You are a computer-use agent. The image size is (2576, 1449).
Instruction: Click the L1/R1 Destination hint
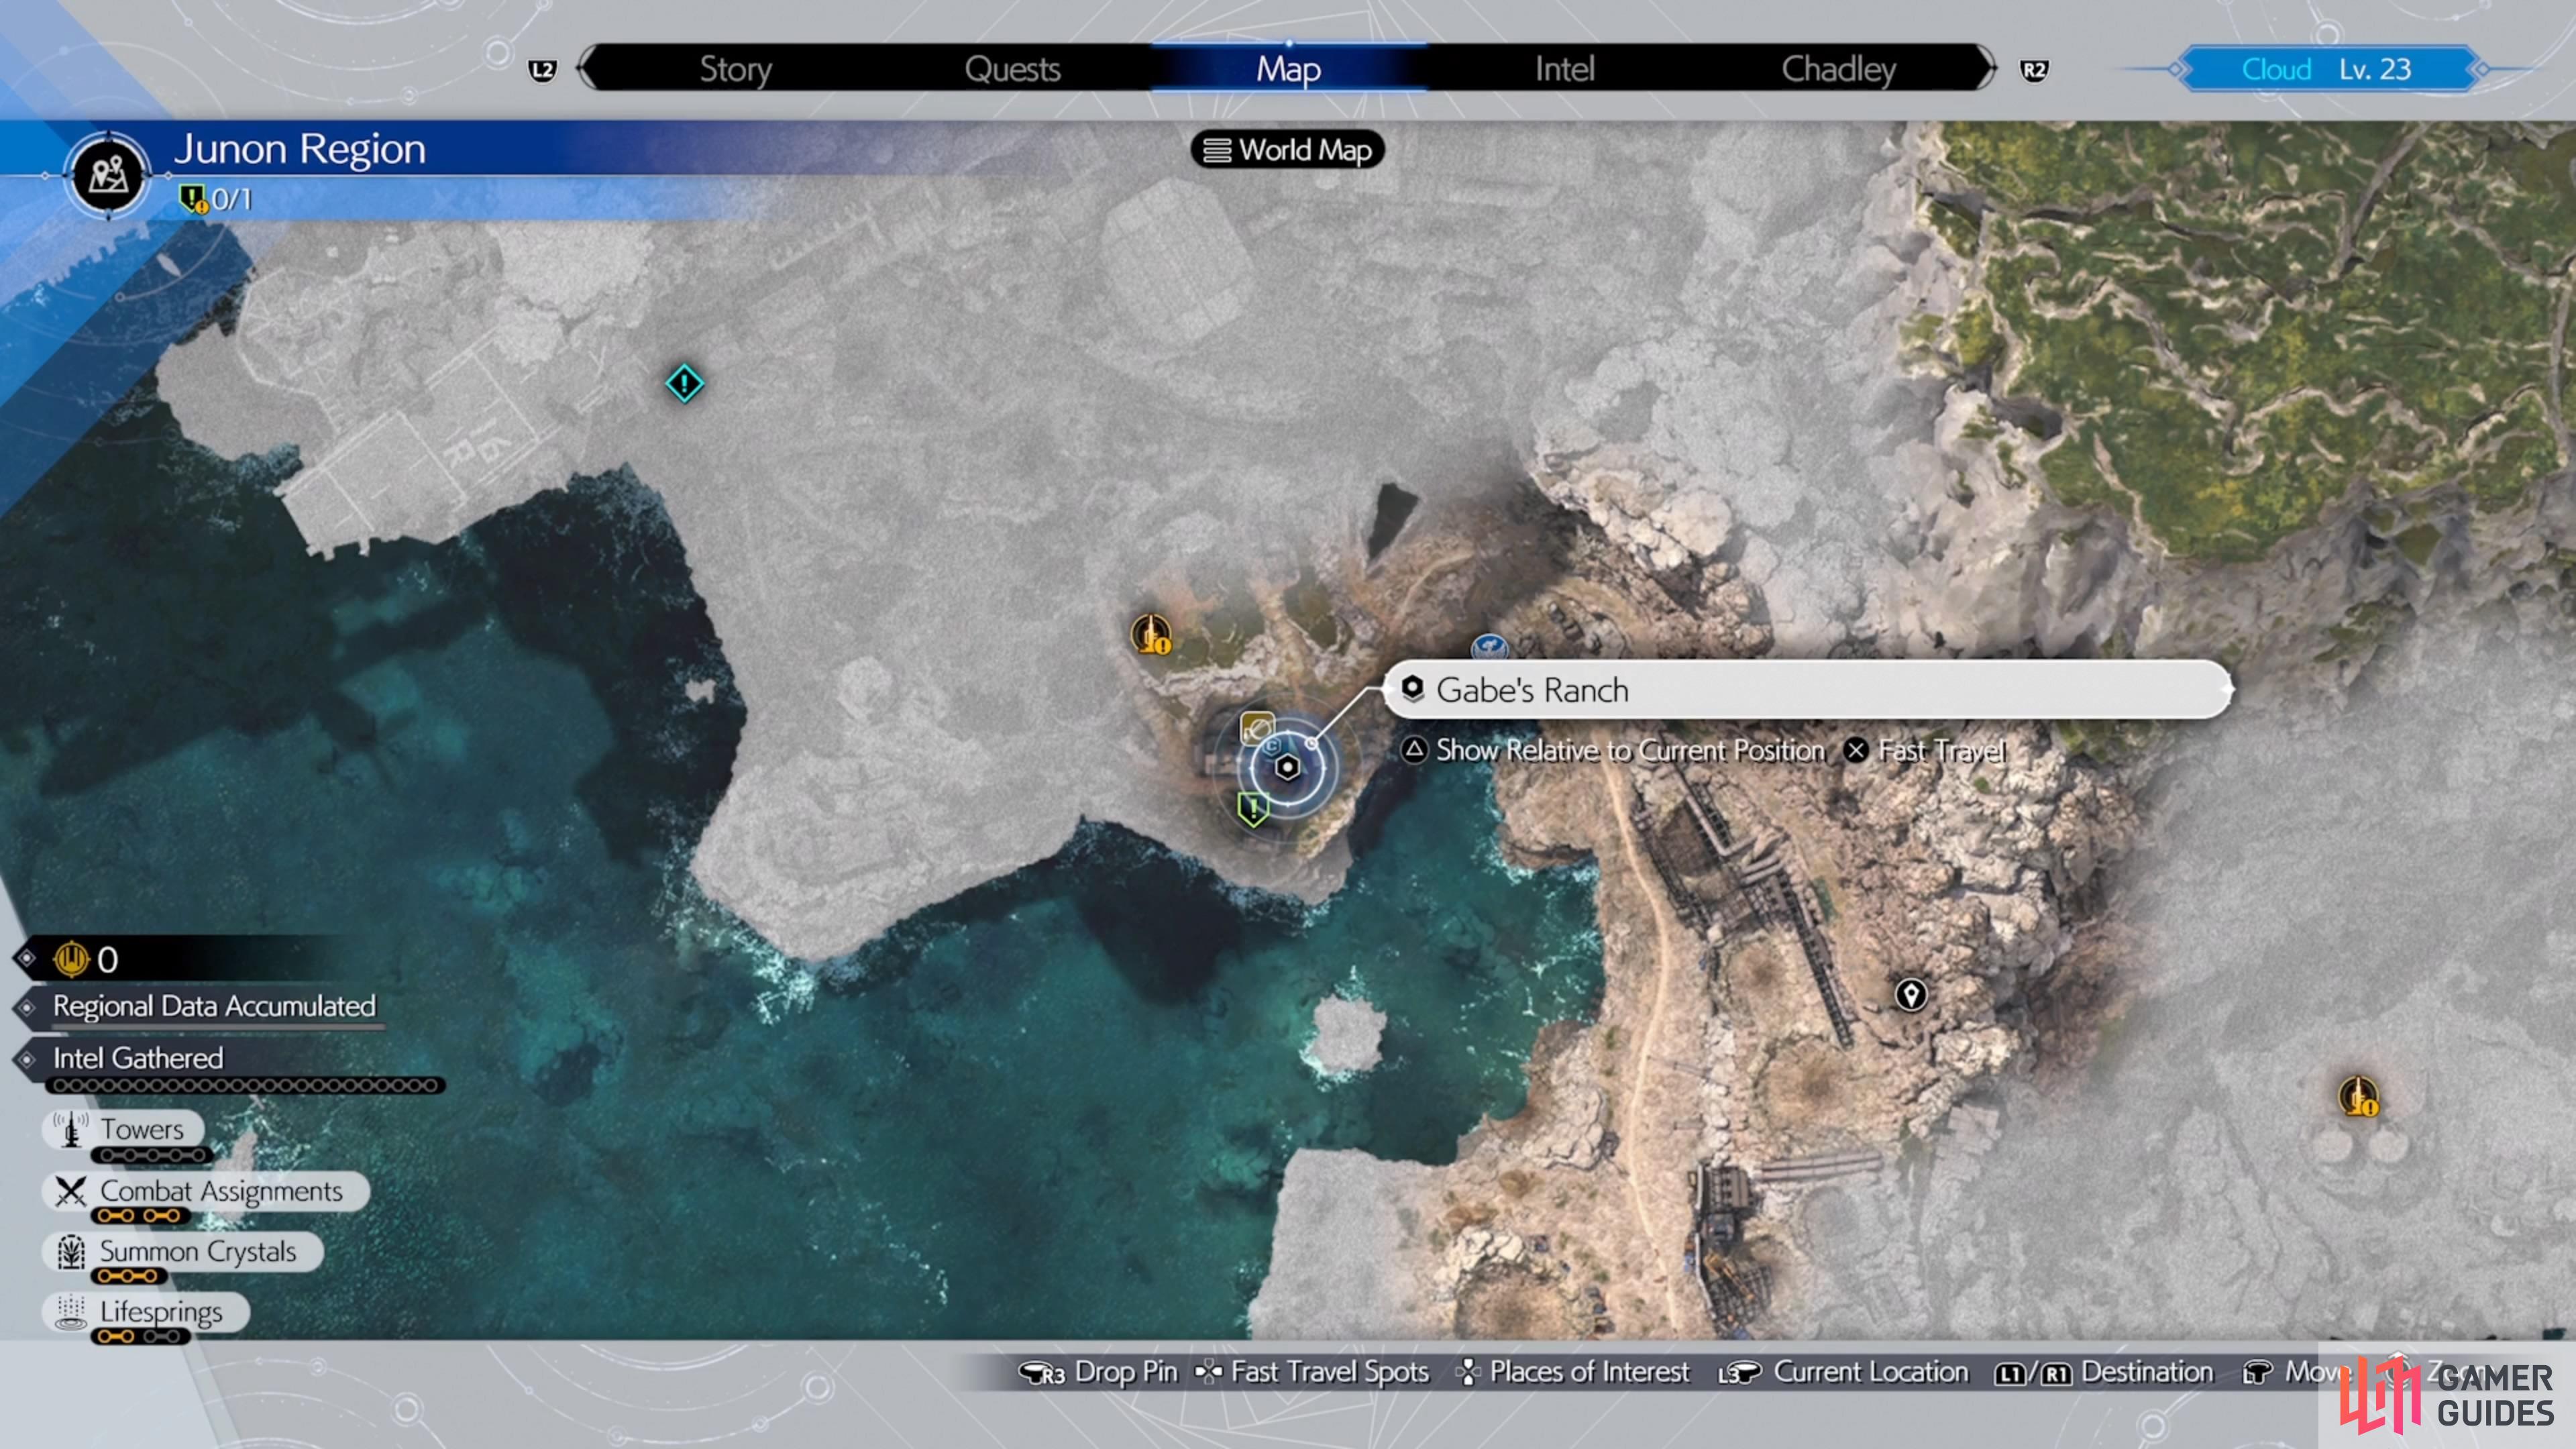pyautogui.click(x=2104, y=1372)
